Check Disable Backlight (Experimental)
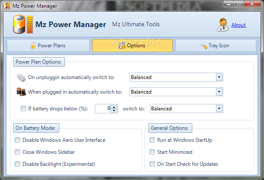This screenshot has height=180, width=264. click(17, 164)
